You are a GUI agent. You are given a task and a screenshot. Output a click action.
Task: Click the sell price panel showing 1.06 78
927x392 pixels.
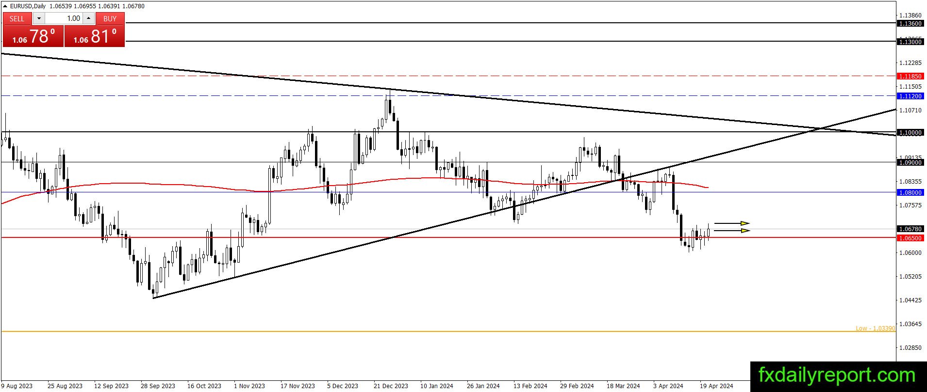[x=33, y=36]
